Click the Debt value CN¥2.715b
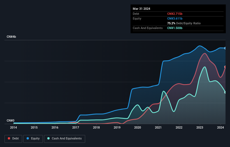This screenshot has width=230, height=147. (x=175, y=14)
